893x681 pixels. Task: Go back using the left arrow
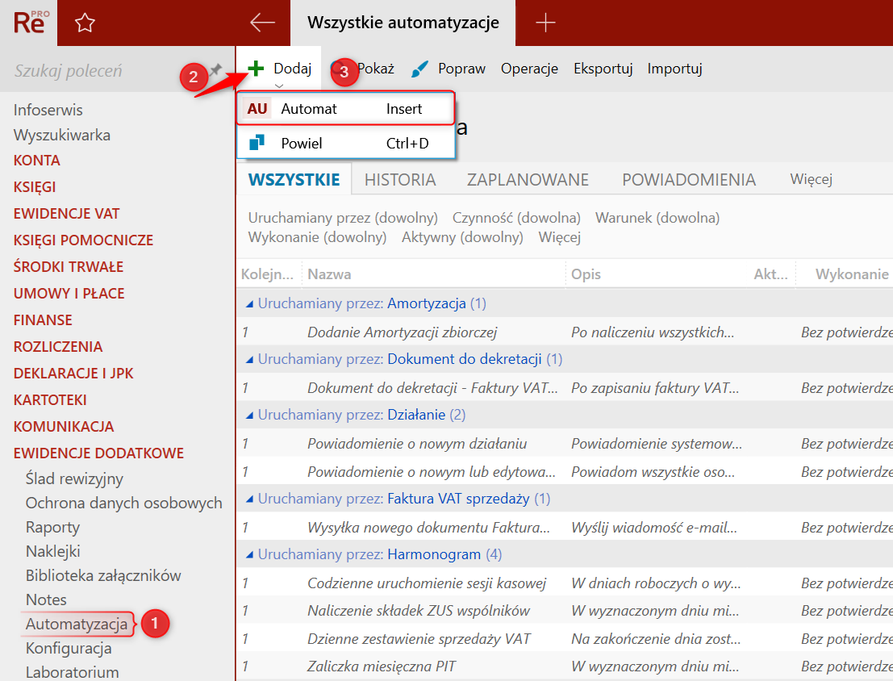pyautogui.click(x=262, y=23)
